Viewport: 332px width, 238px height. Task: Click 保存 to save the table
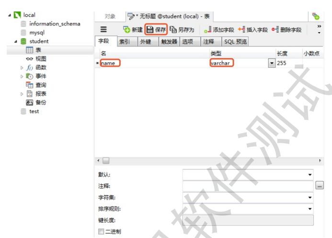point(156,29)
